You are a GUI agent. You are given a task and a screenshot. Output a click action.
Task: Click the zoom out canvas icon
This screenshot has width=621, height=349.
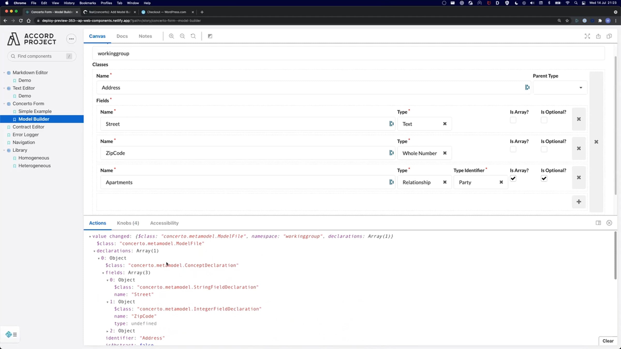click(x=182, y=36)
